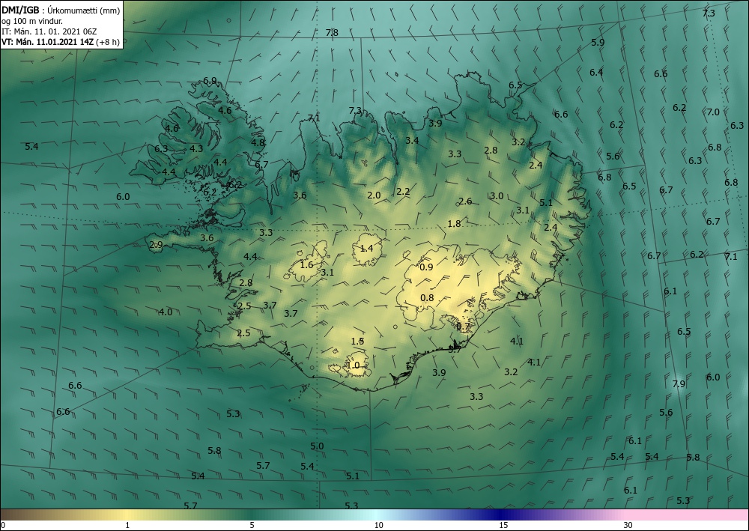Click the 4.8 value on the map

258,142
